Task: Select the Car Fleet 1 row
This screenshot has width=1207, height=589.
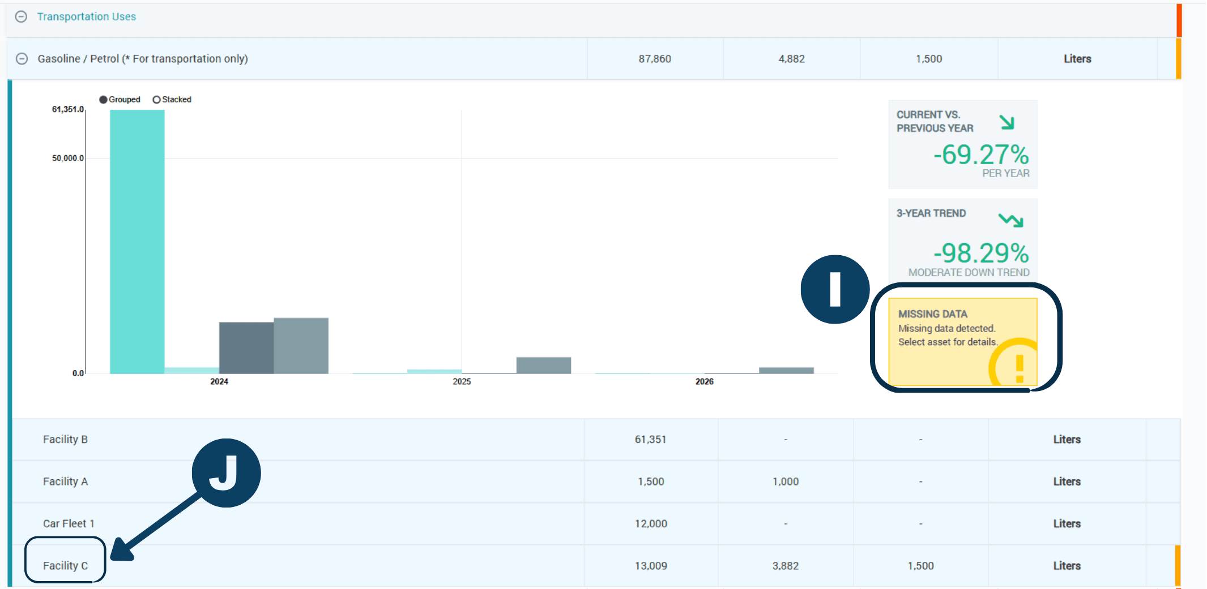Action: coord(596,524)
